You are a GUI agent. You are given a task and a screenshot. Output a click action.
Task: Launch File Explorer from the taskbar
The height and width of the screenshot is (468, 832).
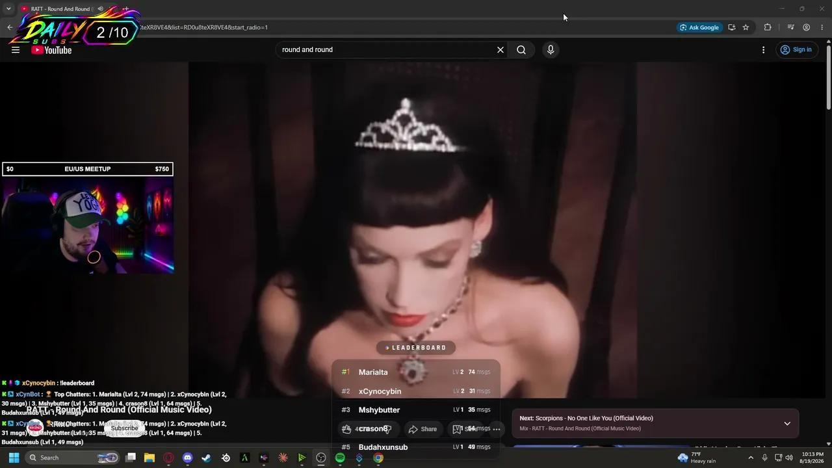click(149, 458)
